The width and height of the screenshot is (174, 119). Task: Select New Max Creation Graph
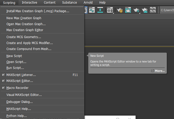pos(42,18)
